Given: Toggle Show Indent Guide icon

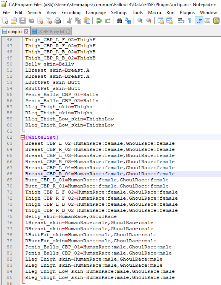Looking at the screenshot, I should click(199, 21).
